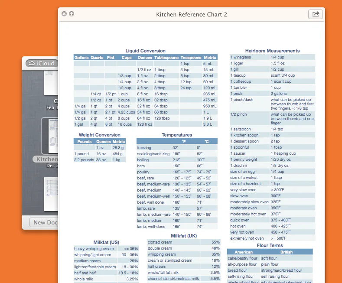
Task: Click the '28.3 g' cell in Weight Conversion
Action: pos(118,148)
